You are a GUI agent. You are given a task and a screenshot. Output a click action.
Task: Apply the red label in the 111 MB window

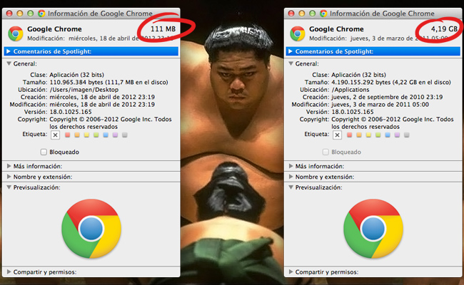(68, 135)
